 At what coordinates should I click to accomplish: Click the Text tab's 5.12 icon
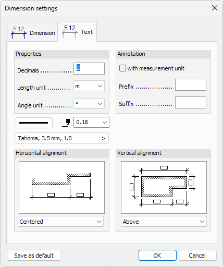tap(70, 31)
